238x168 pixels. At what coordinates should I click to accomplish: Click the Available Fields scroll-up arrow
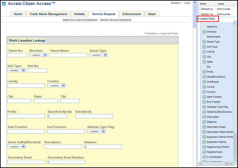pos(235,22)
